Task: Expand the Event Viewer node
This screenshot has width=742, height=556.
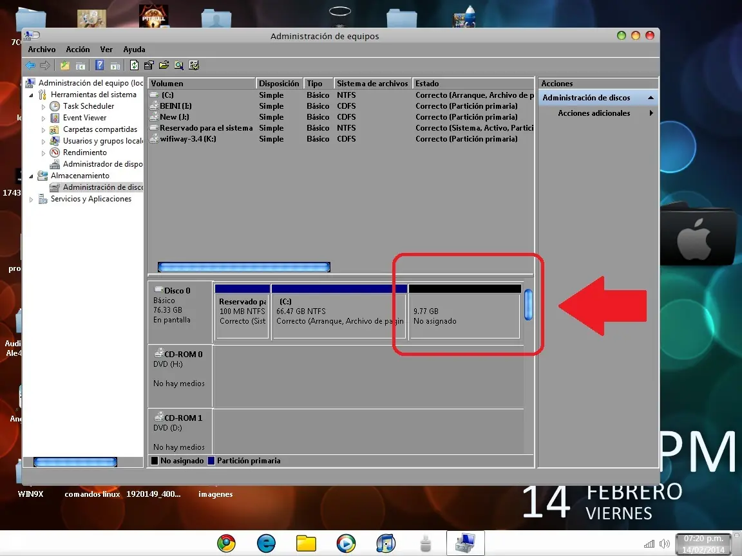Action: tap(44, 118)
